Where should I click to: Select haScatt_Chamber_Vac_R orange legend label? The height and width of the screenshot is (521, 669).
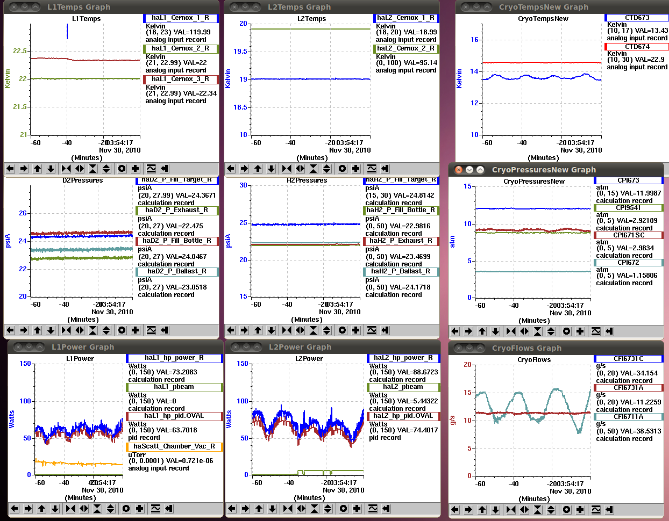(174, 447)
